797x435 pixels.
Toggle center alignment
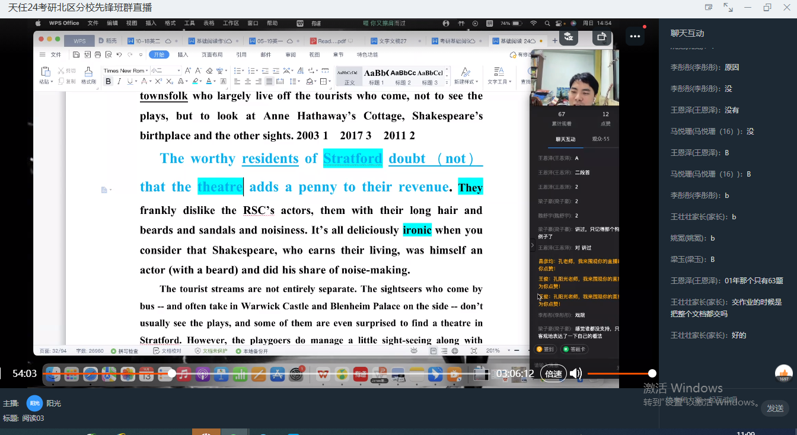point(248,82)
